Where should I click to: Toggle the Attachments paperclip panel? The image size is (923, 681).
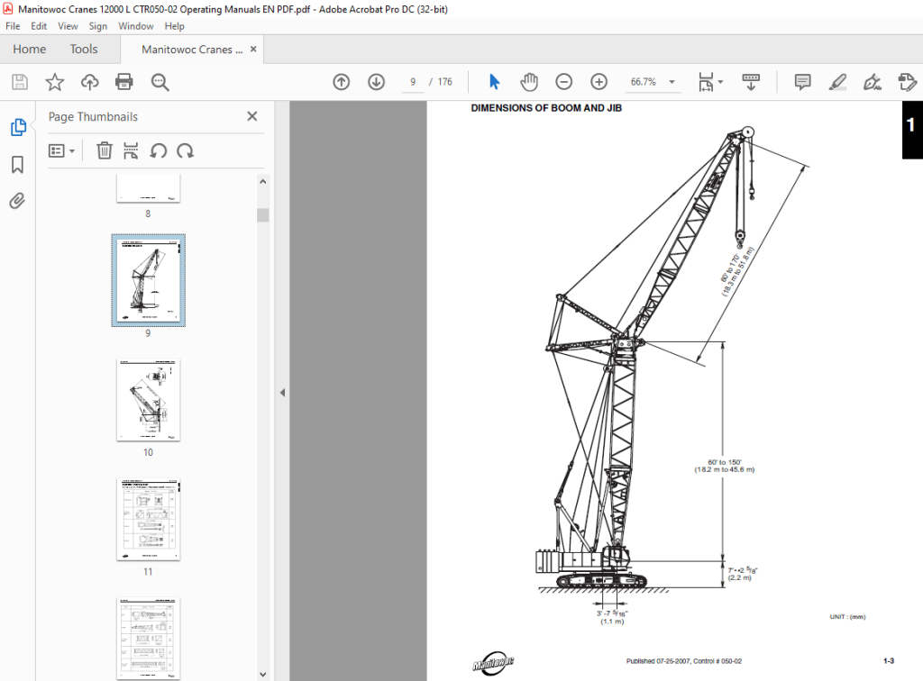[x=18, y=201]
